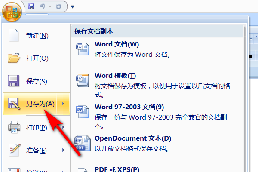This screenshot has height=172, width=258.
Task: Expand the 另存为 submenu arrow
Action: tap(64, 104)
